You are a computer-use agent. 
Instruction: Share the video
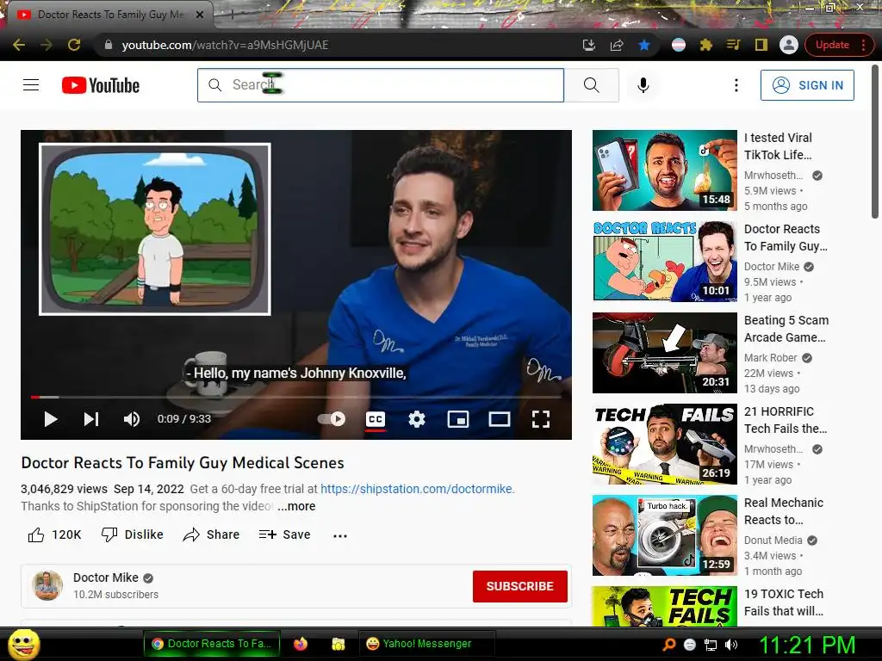(x=211, y=534)
